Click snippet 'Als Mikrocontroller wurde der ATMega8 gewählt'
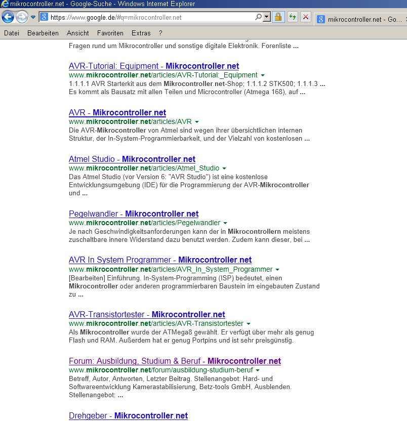The height and width of the screenshot is (421, 407). tap(144, 332)
